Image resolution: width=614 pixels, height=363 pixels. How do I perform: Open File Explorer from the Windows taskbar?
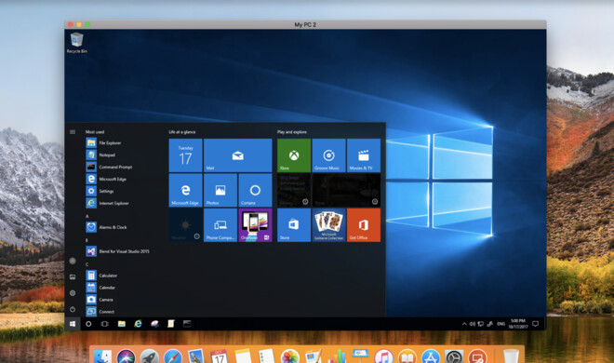[121, 324]
